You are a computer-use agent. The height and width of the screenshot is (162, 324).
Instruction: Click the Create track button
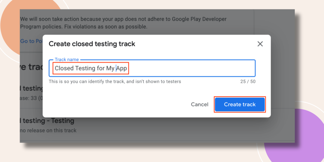pyautogui.click(x=240, y=105)
